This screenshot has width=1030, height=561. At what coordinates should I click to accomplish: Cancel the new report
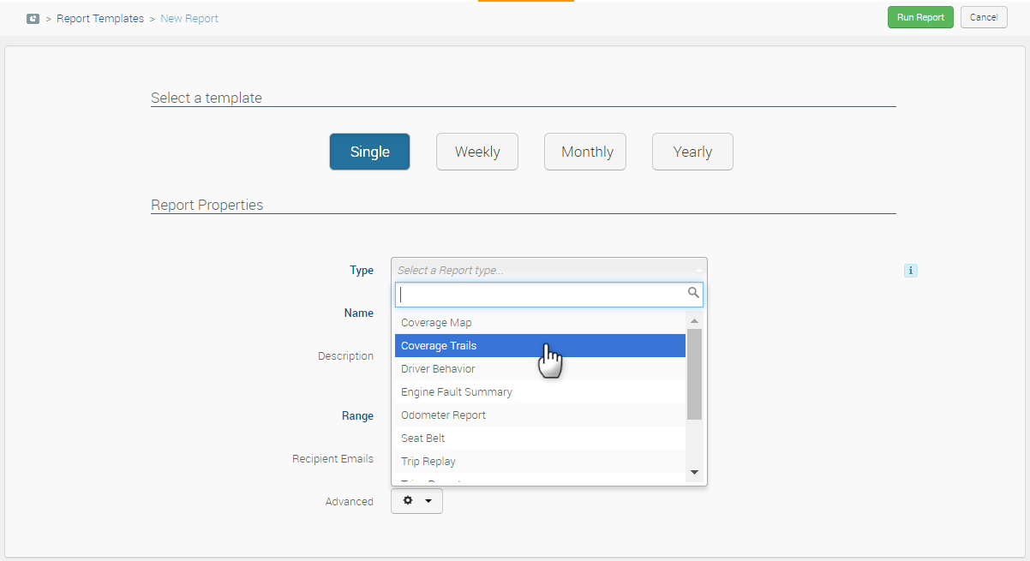point(983,17)
